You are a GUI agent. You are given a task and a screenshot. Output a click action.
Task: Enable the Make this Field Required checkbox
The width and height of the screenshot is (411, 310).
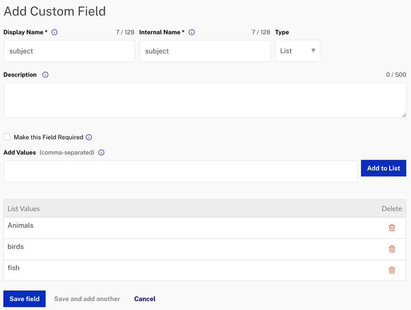7,137
